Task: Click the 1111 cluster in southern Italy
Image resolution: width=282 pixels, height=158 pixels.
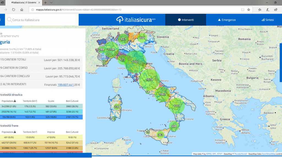Action: point(177,106)
